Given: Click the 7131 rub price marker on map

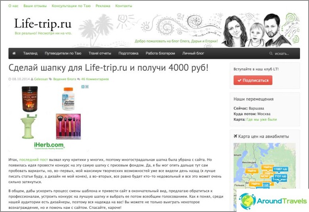Looking at the screenshot, I should point(280,176).
